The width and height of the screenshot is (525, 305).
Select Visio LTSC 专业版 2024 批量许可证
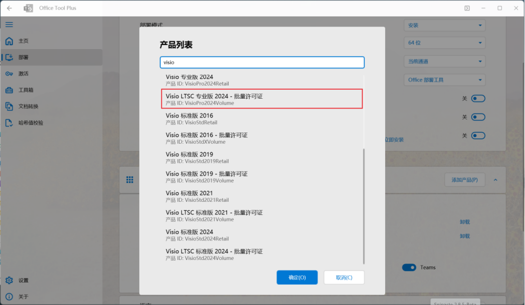click(262, 99)
